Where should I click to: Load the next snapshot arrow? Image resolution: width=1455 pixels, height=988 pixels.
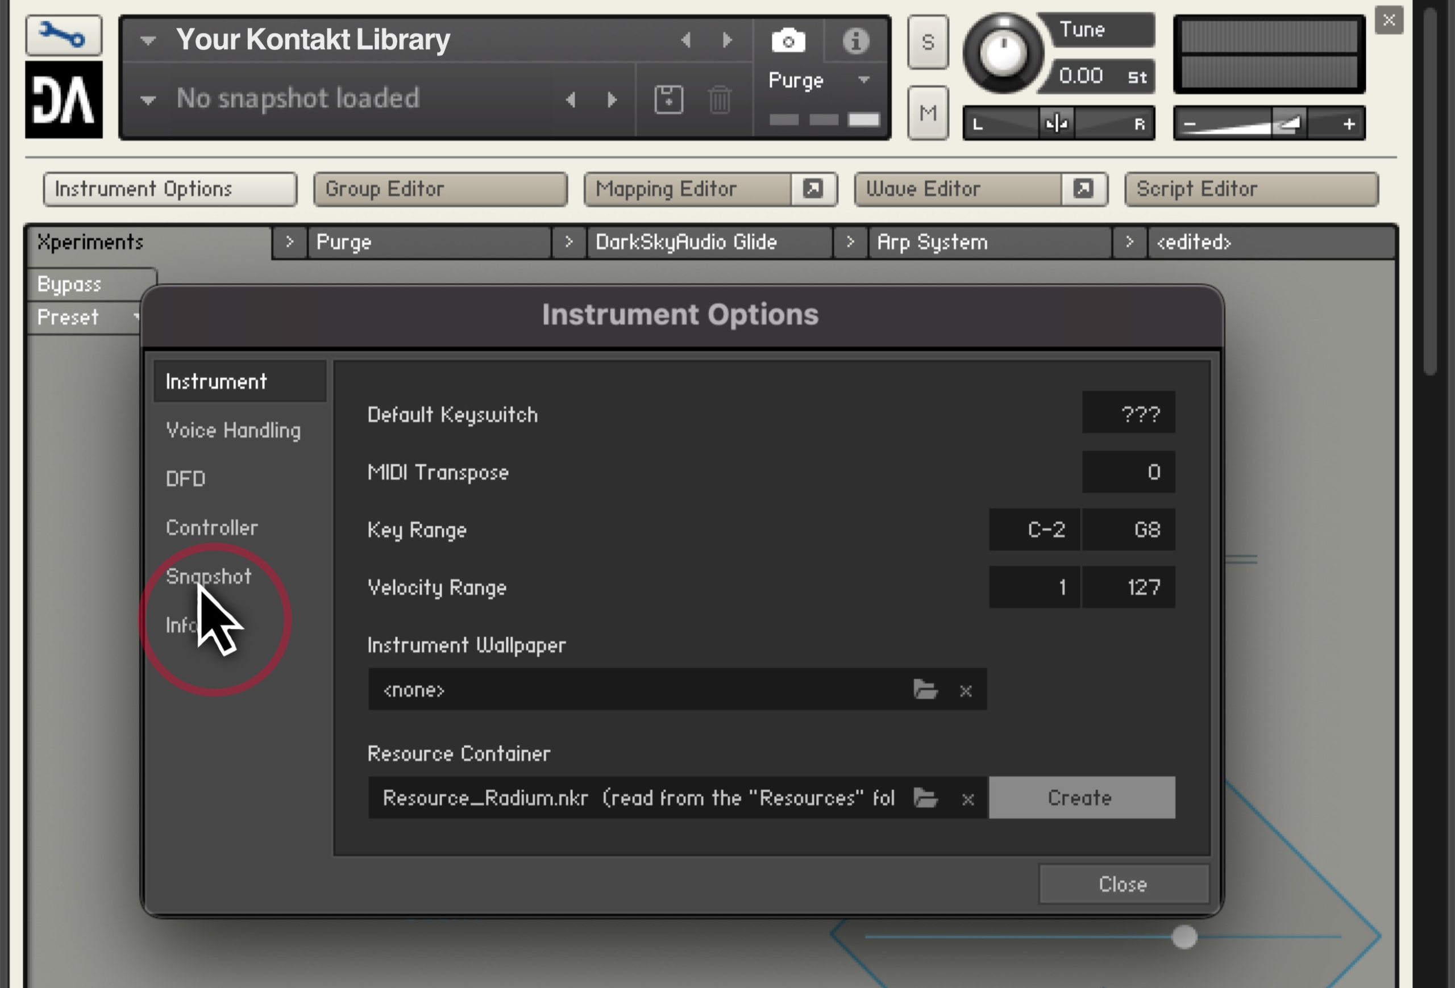612,99
